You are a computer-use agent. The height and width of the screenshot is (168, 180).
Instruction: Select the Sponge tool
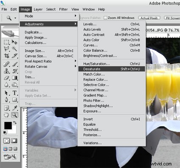tap(14, 85)
